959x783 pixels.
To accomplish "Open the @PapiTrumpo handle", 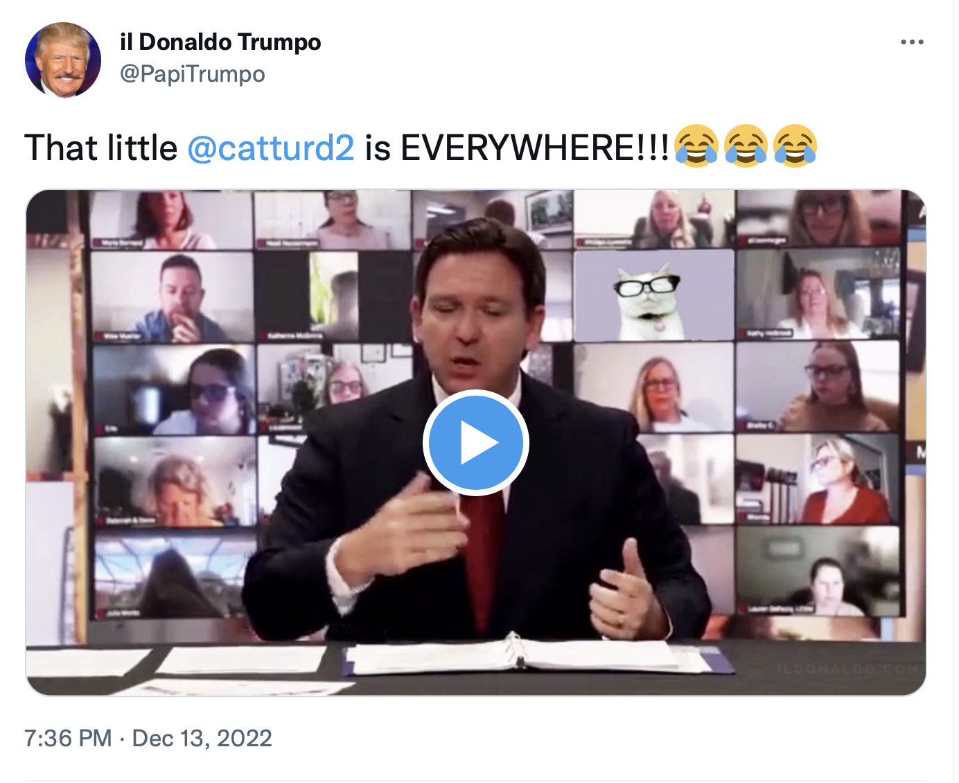I will (193, 73).
